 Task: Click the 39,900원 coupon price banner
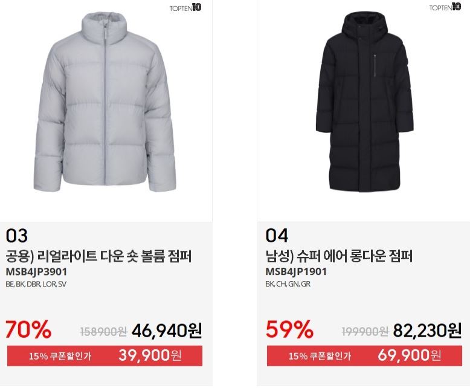click(105, 356)
